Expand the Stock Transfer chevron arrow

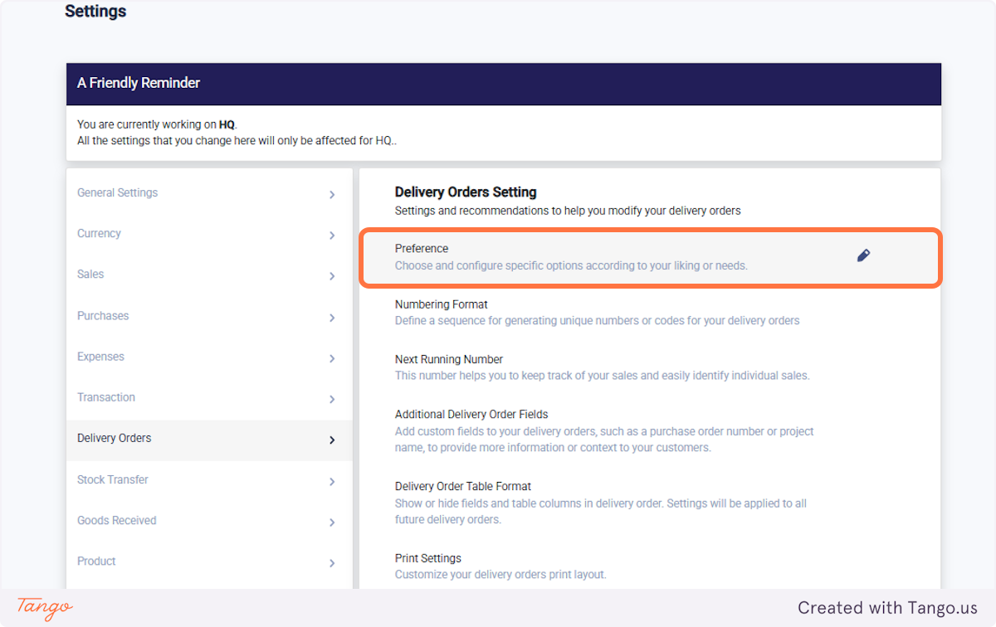click(x=332, y=482)
